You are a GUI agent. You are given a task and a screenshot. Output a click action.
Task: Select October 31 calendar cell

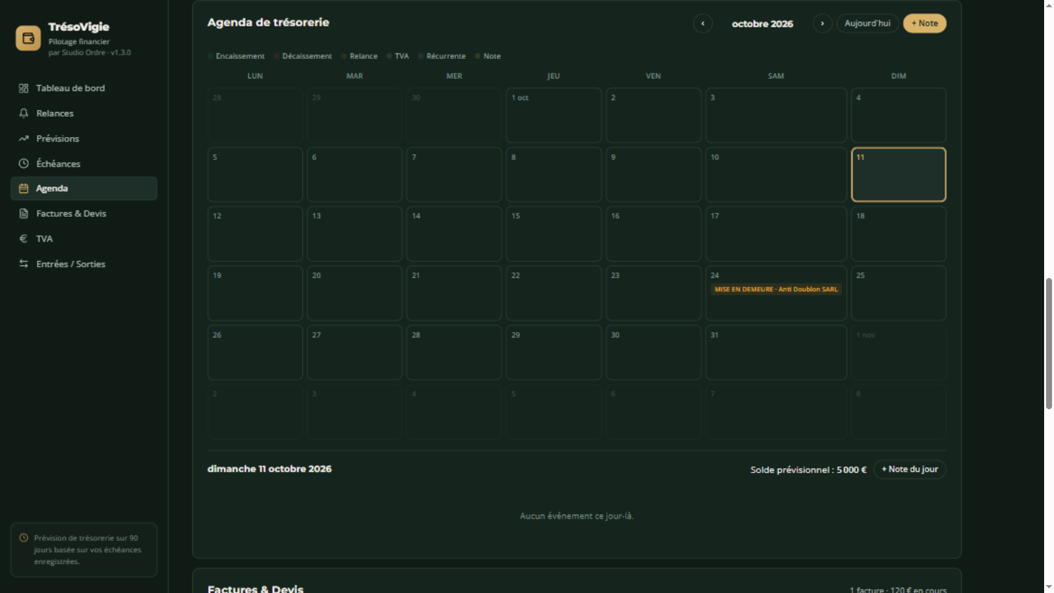pos(776,353)
